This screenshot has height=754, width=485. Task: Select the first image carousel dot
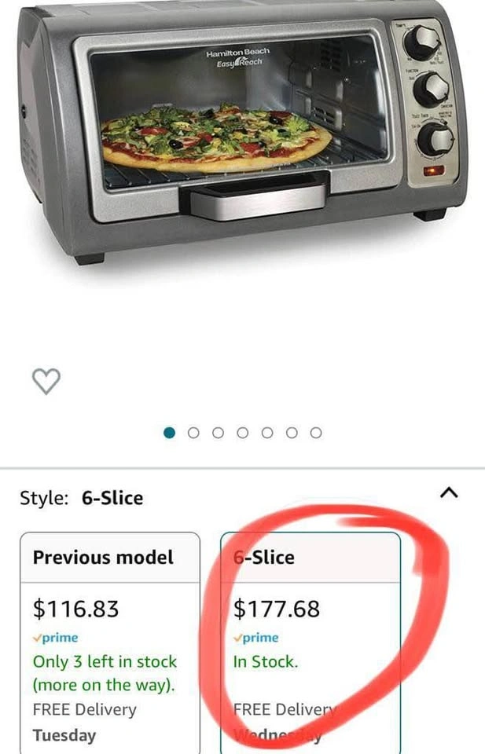169,433
